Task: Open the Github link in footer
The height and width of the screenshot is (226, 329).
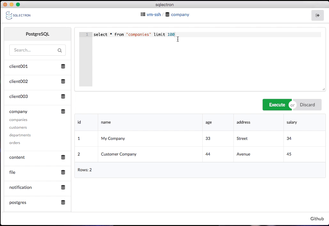Action: click(317, 219)
